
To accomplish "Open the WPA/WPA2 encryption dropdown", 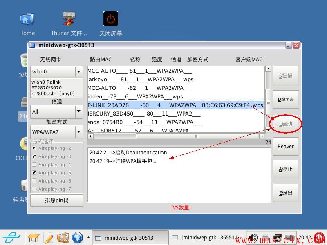I will coord(57,131).
